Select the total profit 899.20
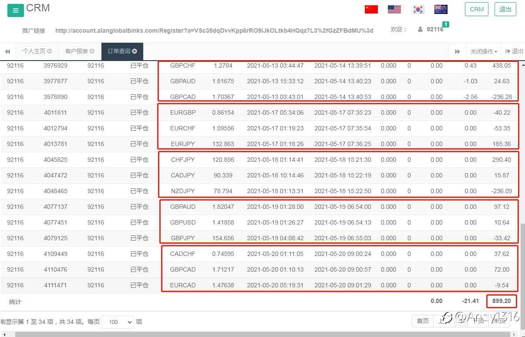The width and height of the screenshot is (525, 337). (x=501, y=301)
